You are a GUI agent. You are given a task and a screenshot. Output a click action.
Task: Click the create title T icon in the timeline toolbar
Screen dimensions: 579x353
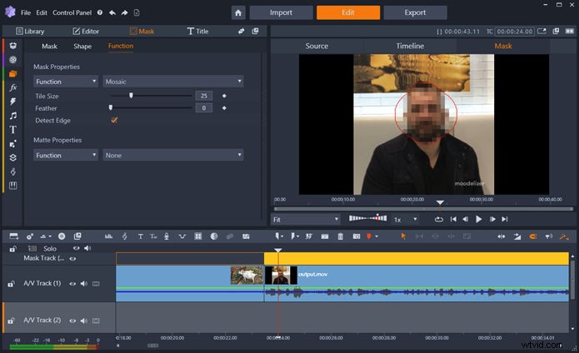click(x=140, y=236)
